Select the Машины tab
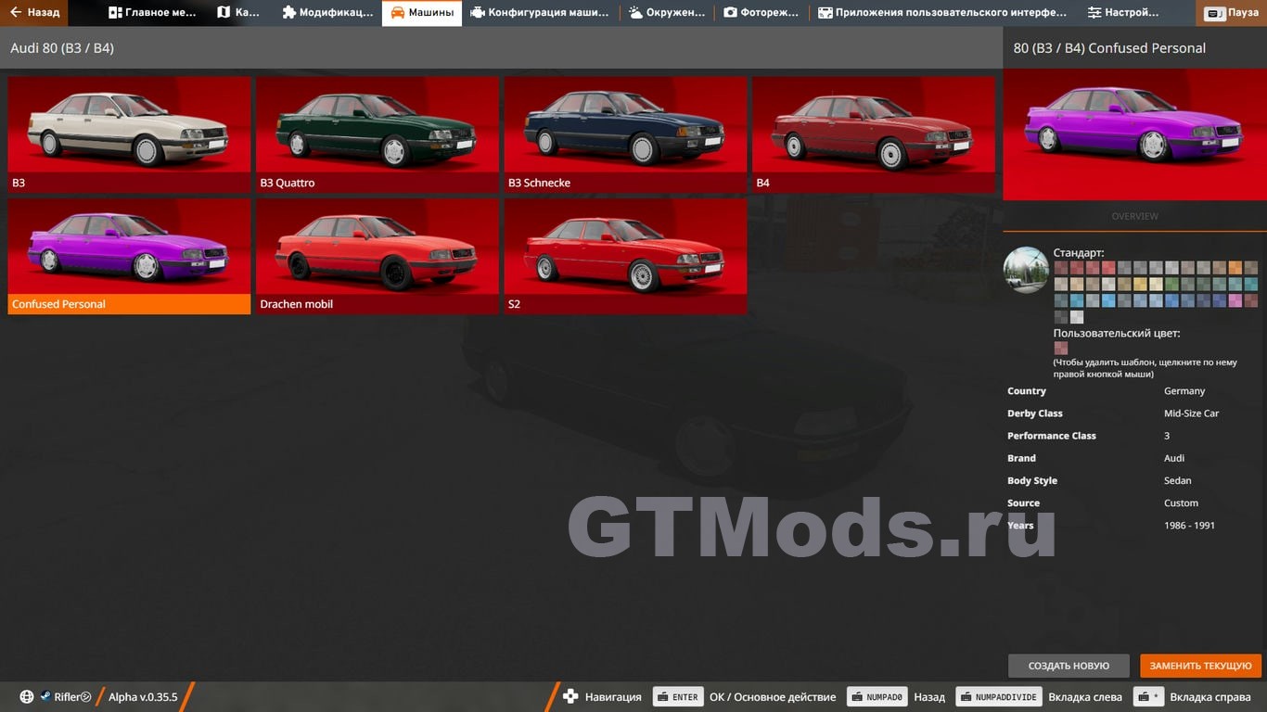The image size is (1267, 712). point(422,13)
